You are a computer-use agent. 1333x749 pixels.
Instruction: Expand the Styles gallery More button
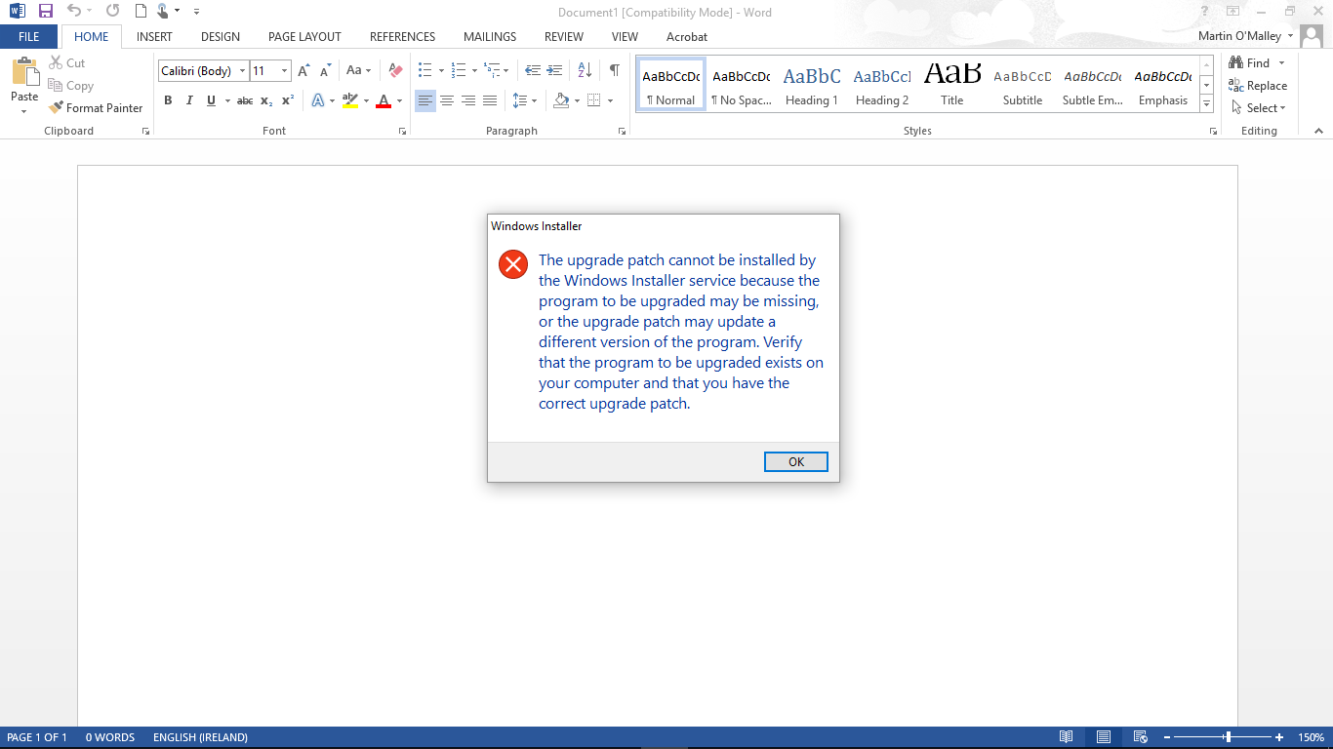pyautogui.click(x=1207, y=104)
